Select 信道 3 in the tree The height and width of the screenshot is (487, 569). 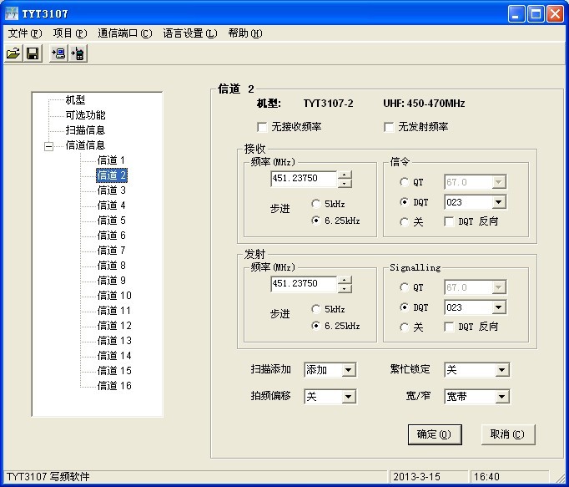tap(112, 190)
